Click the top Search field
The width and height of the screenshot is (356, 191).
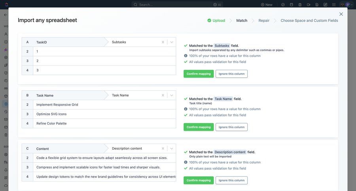point(171,4)
